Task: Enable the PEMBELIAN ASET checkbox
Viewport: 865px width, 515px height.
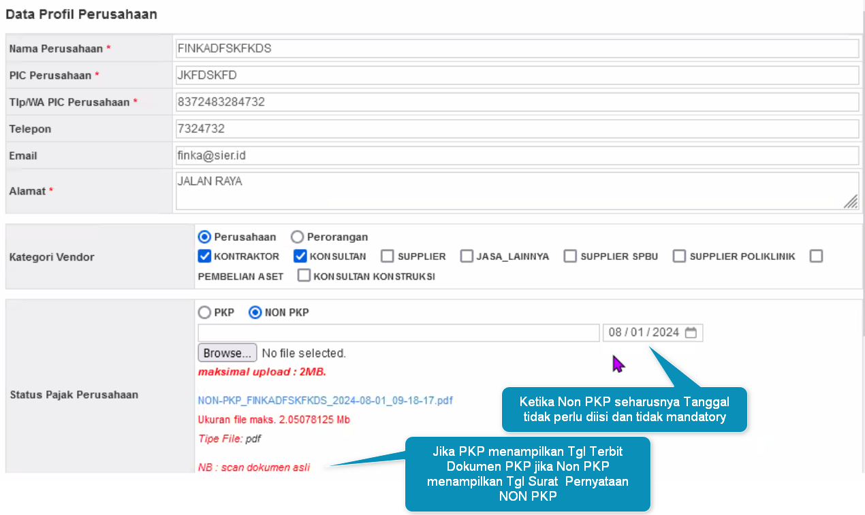Action: pos(816,256)
